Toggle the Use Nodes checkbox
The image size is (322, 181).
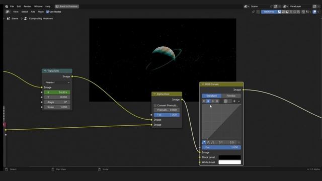pyautogui.click(x=47, y=12)
